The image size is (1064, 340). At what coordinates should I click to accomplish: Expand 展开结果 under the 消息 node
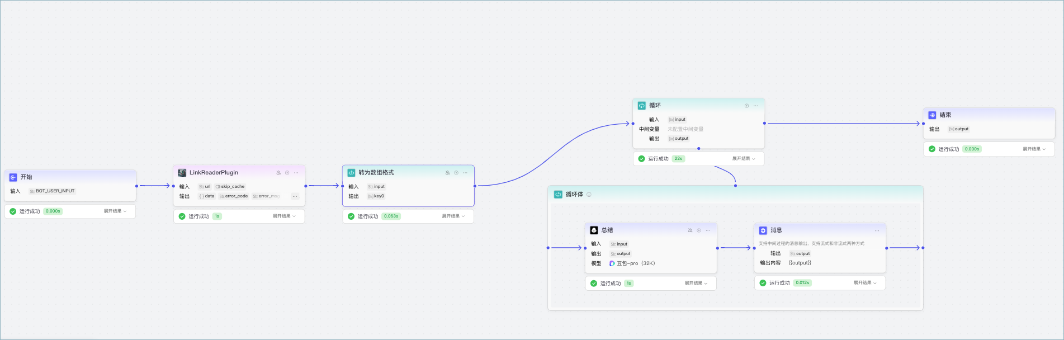click(x=864, y=283)
